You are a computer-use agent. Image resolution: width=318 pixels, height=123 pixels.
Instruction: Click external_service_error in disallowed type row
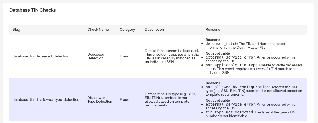230,104
